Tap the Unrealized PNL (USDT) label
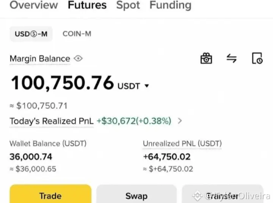Image resolution: width=273 pixels, height=203 pixels. 182,144
